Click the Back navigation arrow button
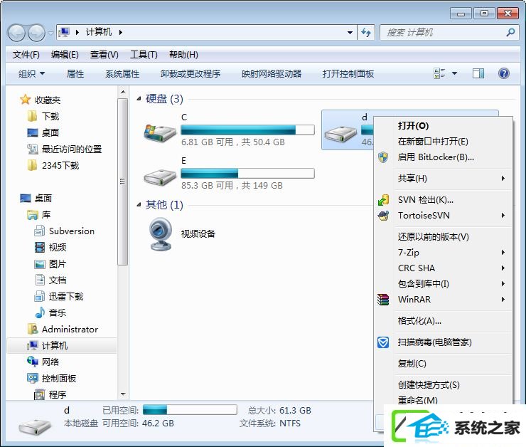526x447 pixels. (16, 33)
